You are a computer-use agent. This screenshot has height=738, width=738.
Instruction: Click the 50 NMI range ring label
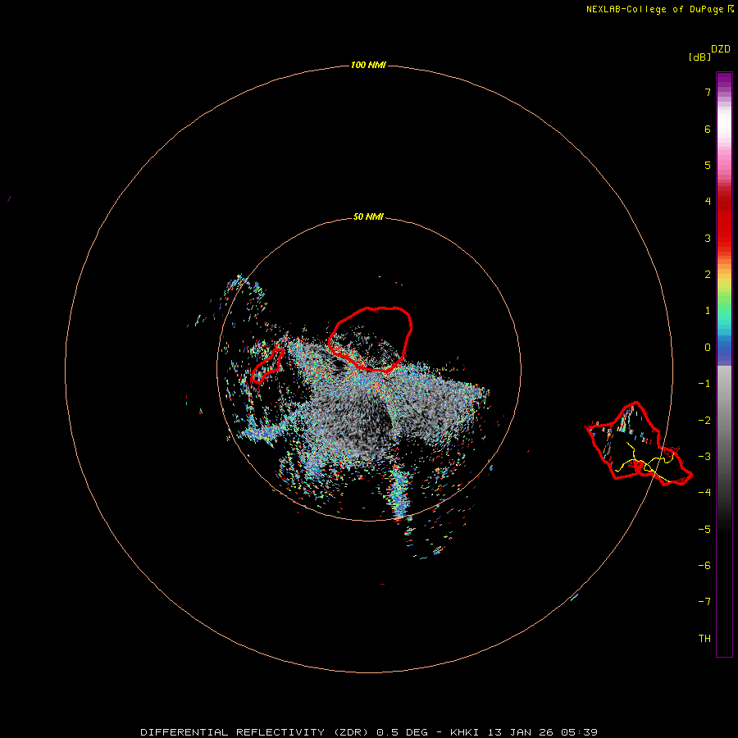click(368, 216)
